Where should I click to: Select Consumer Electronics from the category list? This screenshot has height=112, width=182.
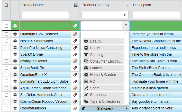103,61
